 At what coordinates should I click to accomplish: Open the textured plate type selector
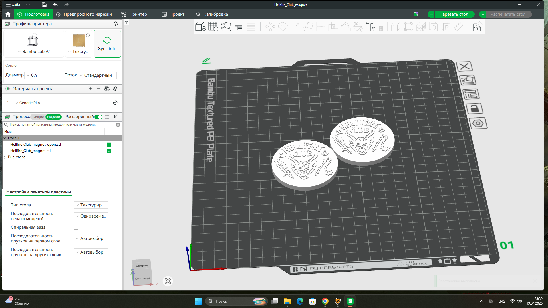point(79,44)
